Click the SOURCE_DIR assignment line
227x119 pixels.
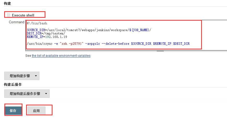point(89,30)
